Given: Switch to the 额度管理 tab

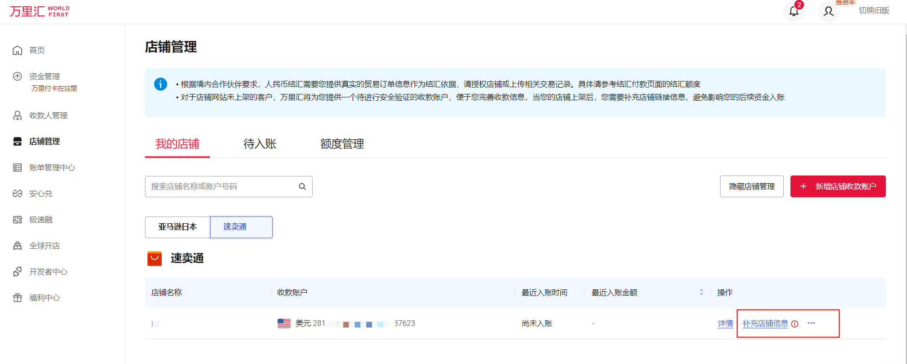Looking at the screenshot, I should [342, 144].
